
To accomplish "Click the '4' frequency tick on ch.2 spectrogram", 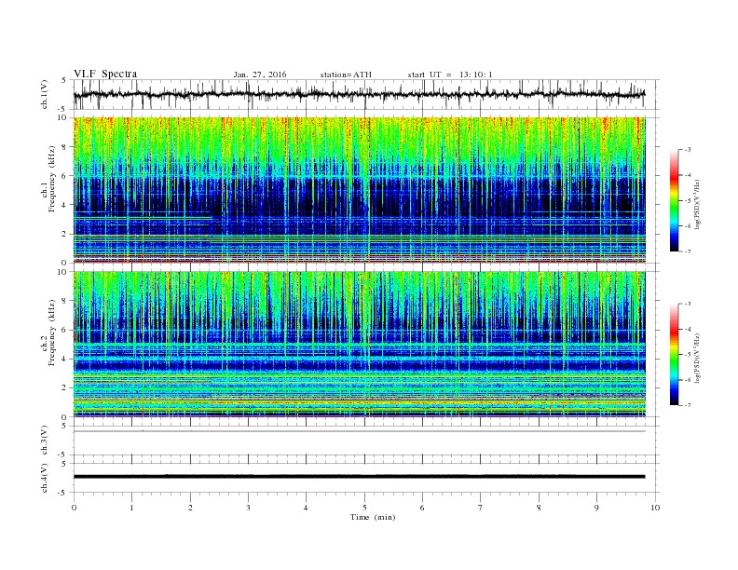I will [65, 359].
